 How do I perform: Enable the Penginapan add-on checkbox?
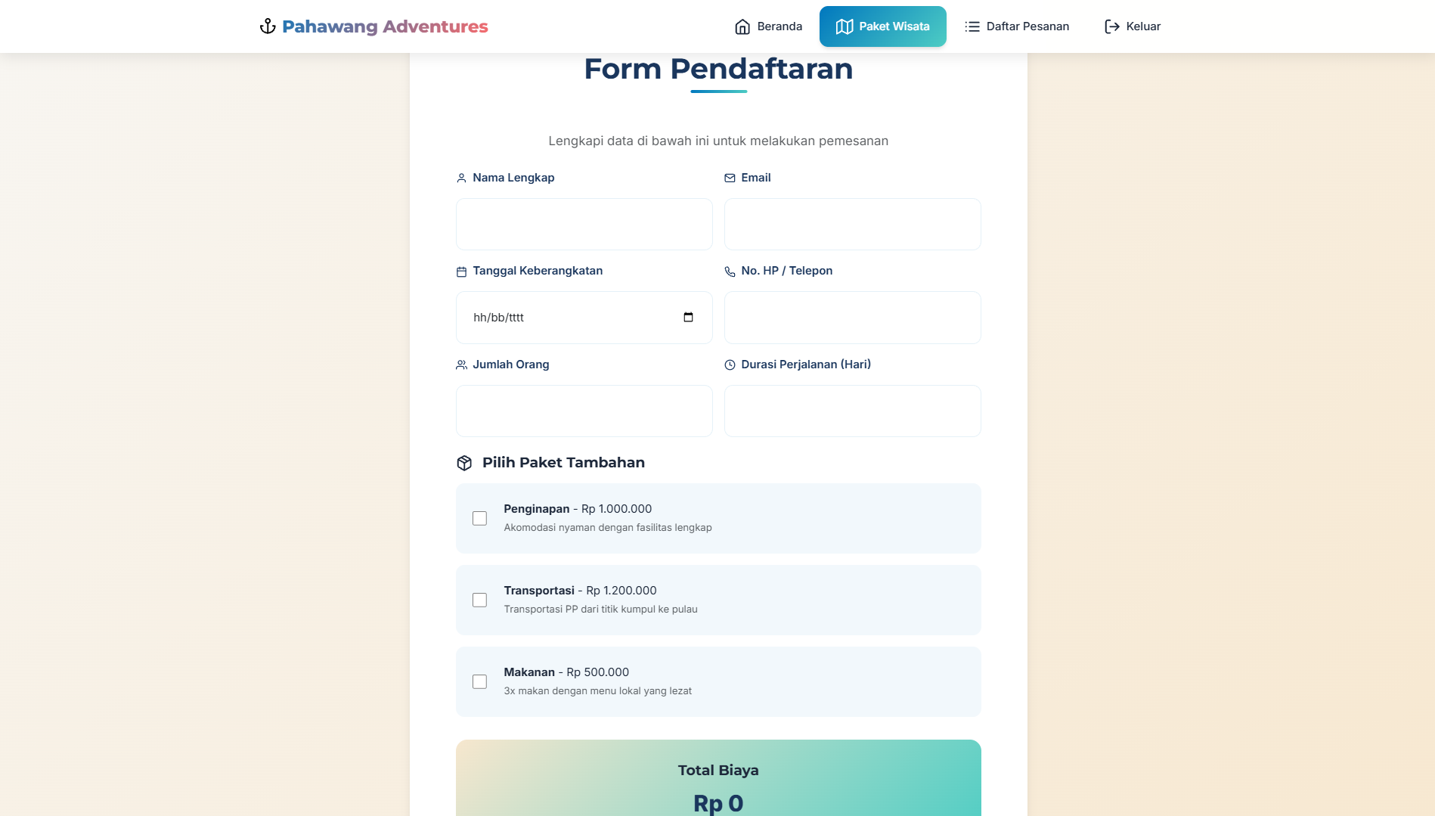(479, 518)
